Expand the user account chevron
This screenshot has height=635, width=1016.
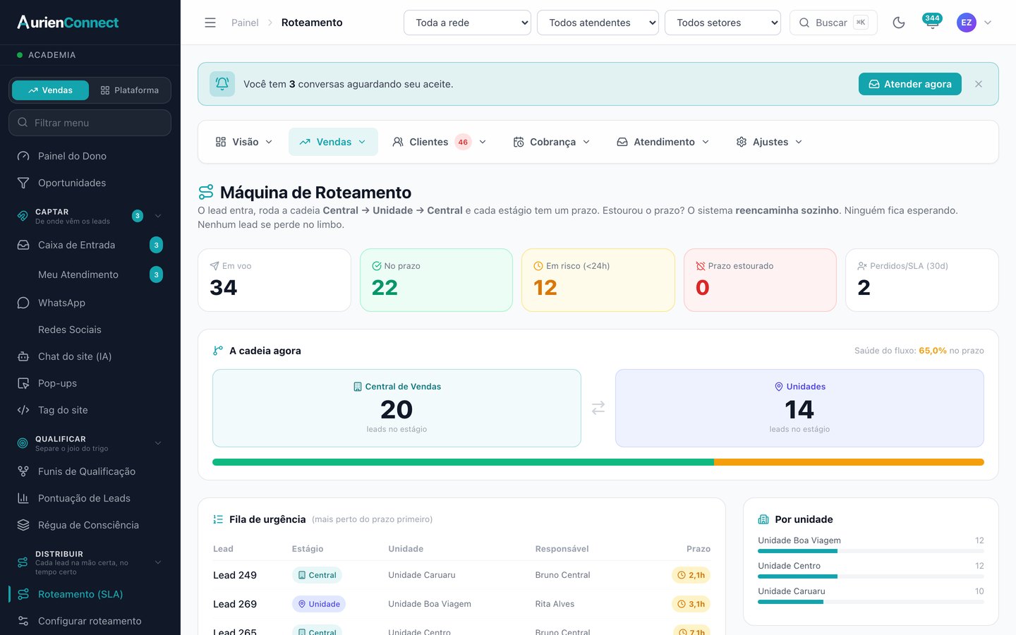[x=988, y=23]
